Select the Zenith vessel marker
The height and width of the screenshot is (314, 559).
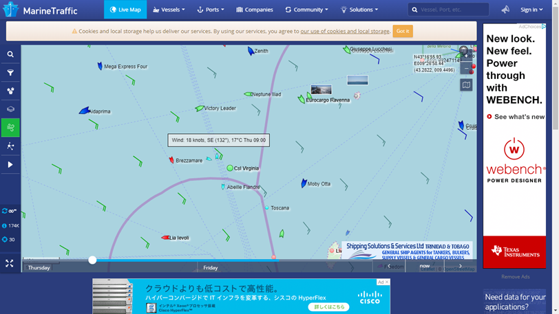click(251, 51)
